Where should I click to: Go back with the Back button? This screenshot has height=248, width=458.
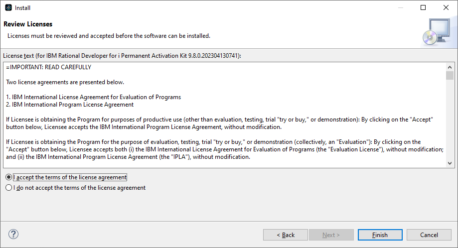tap(286, 235)
